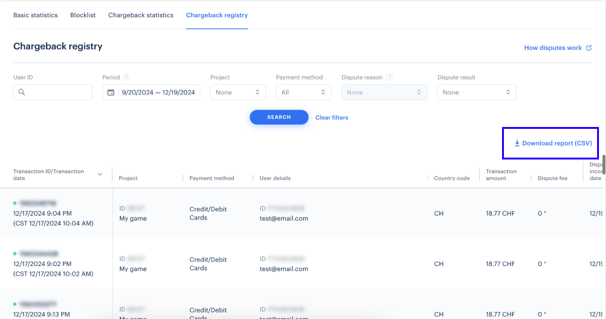Focus the User ID search input field

coord(59,93)
